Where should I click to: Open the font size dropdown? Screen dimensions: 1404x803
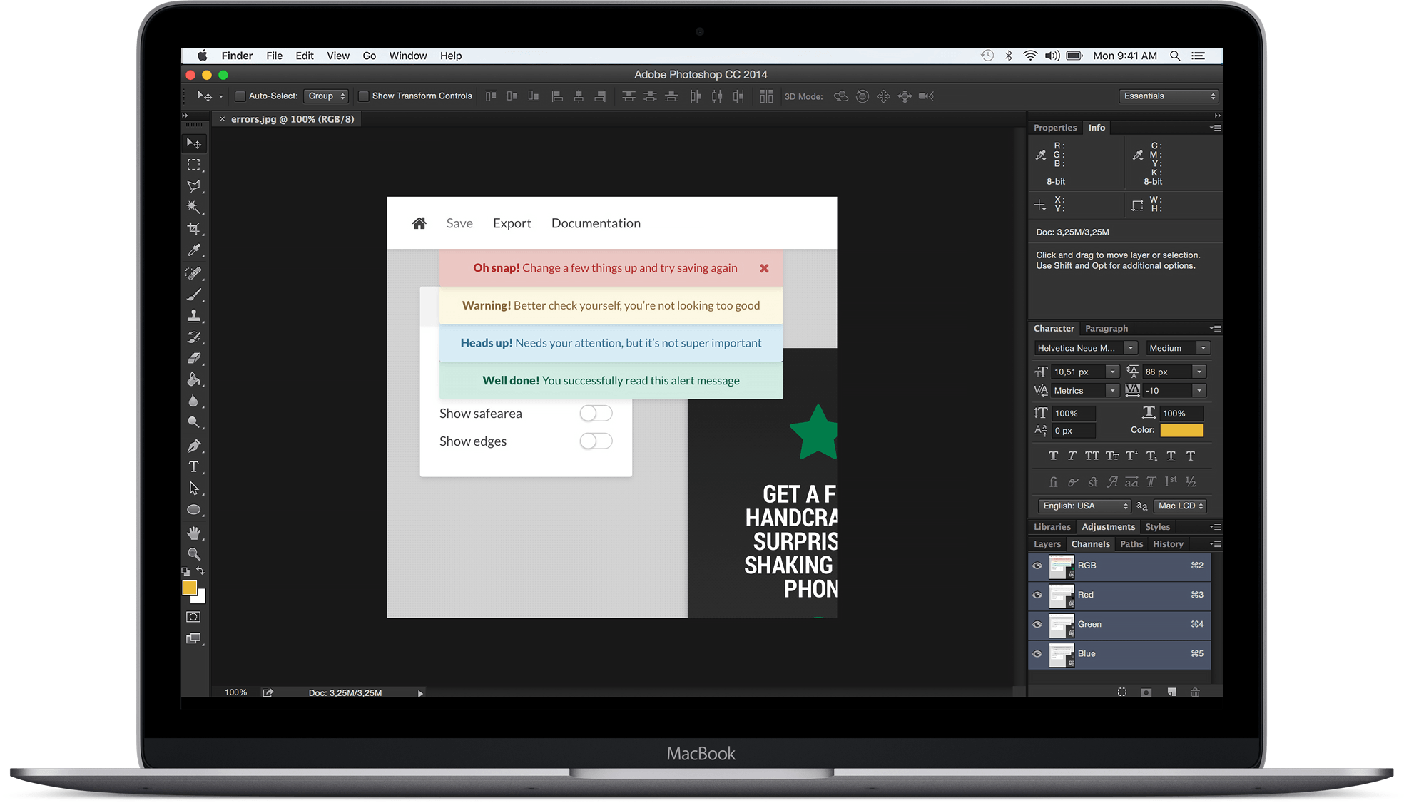(x=1112, y=372)
